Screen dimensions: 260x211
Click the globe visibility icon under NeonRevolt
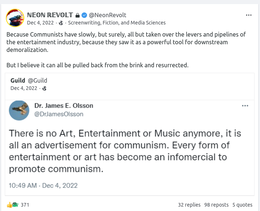(61, 23)
